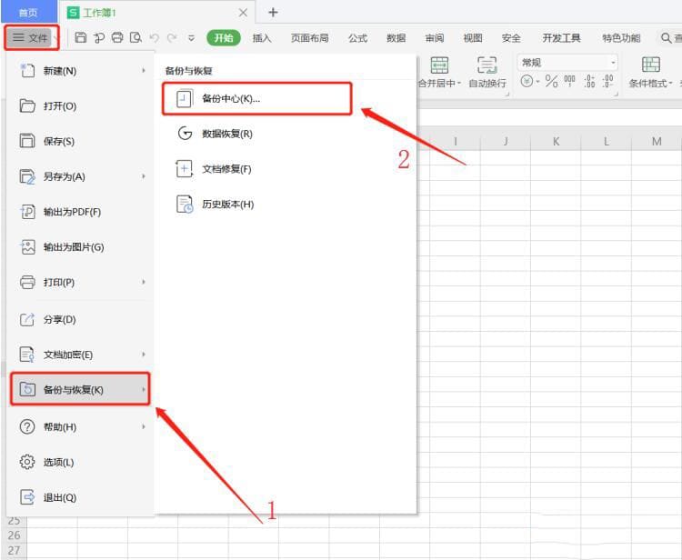The width and height of the screenshot is (682, 560).
Task: Expand the 文档加密(E) submenu arrow
Action: tap(144, 355)
